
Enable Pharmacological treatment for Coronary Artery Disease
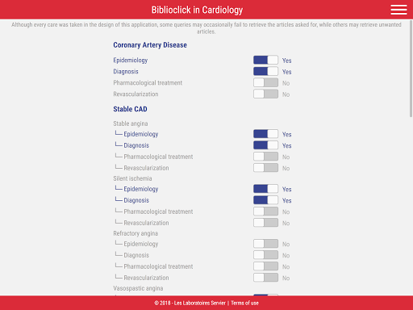(265, 82)
